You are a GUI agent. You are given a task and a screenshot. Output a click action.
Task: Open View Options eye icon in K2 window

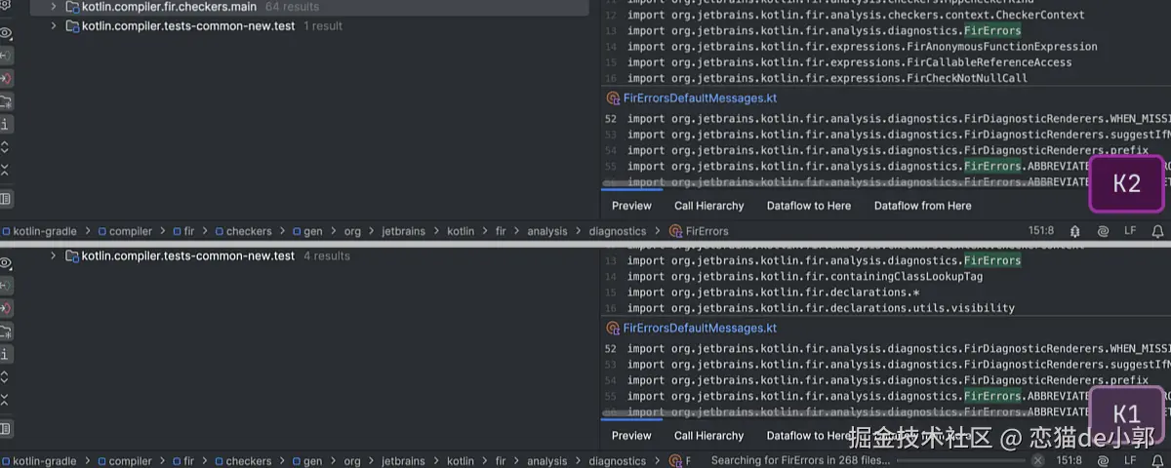6,33
